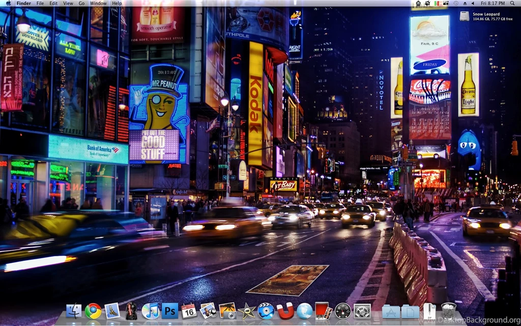Open the Dashboard gauge icon

tap(343, 310)
